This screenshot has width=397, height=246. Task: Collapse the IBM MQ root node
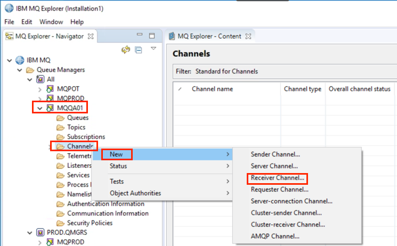click(10, 61)
